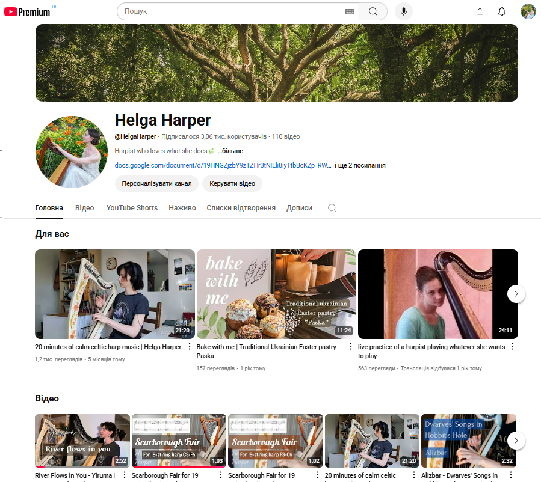
Task: Start voice search with microphone icon
Action: pyautogui.click(x=404, y=11)
